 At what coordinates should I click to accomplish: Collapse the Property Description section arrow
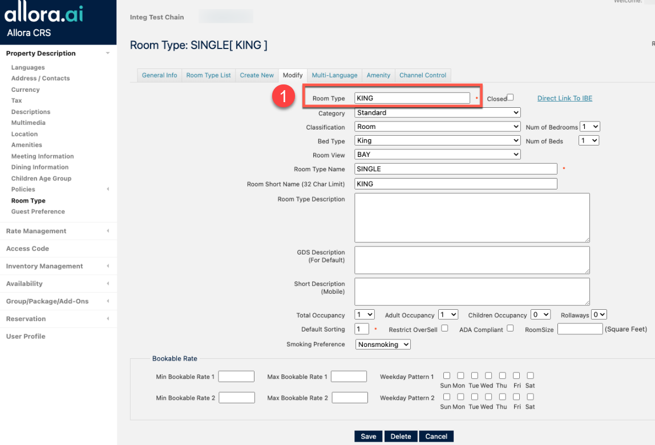[108, 54]
